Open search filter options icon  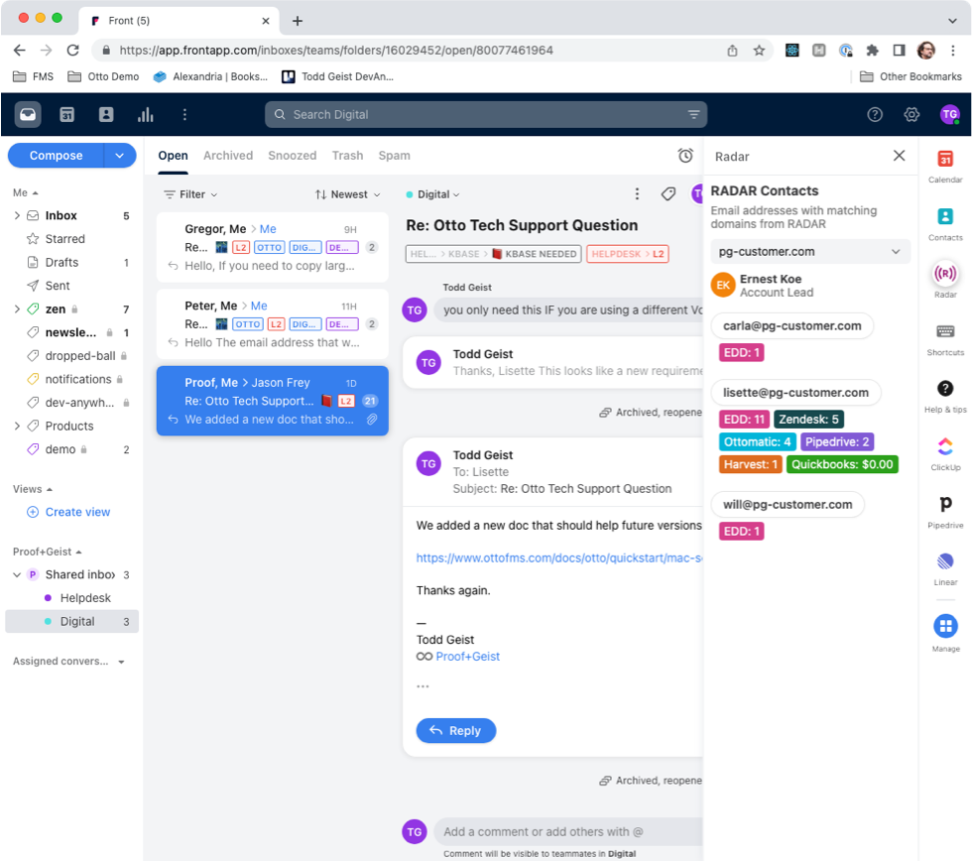(693, 115)
